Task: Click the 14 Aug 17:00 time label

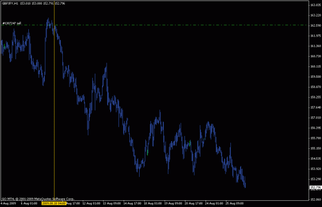Action: pos(132,203)
